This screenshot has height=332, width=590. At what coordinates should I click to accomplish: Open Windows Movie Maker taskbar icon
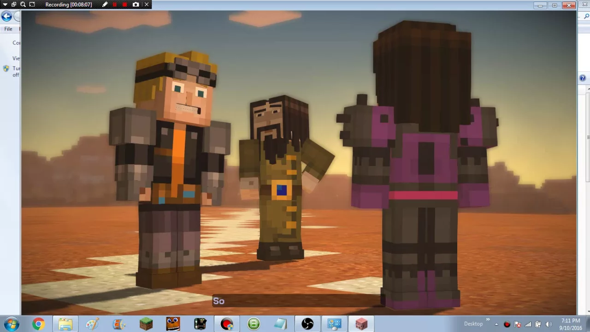pos(119,324)
